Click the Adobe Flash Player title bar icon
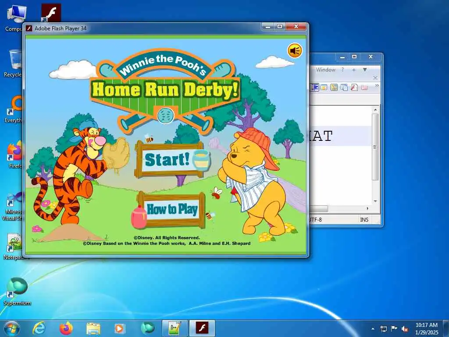The image size is (449, 337). [x=29, y=28]
